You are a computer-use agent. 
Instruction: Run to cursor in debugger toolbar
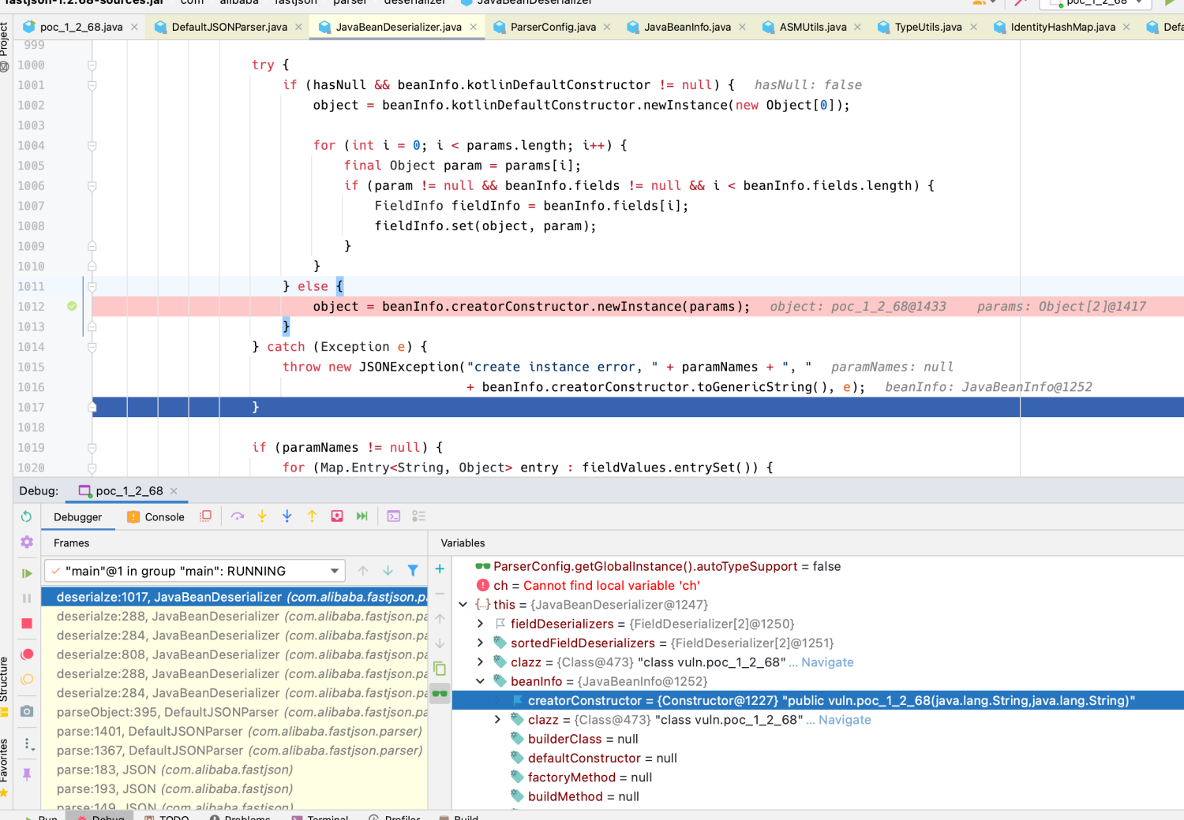click(x=362, y=516)
